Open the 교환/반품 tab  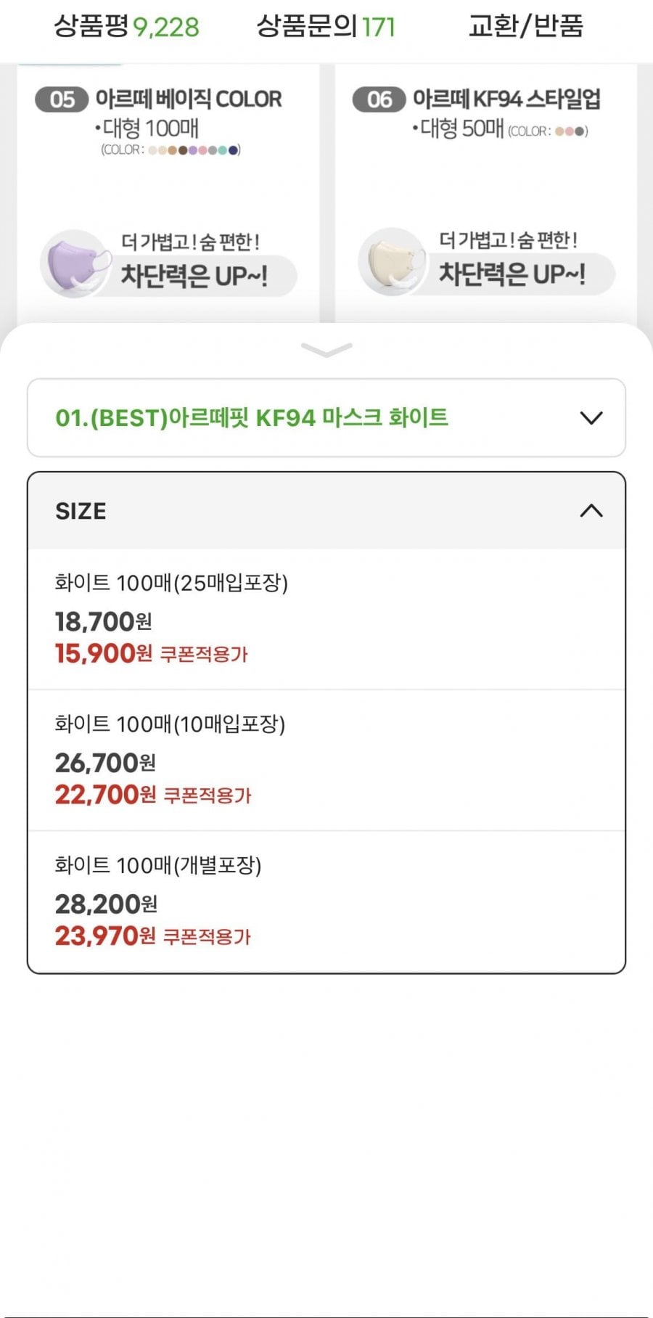525,27
